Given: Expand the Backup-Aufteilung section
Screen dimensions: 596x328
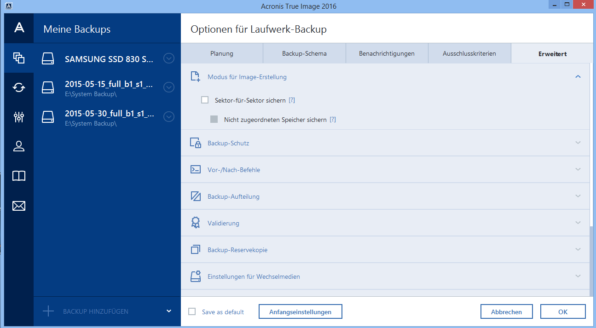Looking at the screenshot, I should 578,196.
